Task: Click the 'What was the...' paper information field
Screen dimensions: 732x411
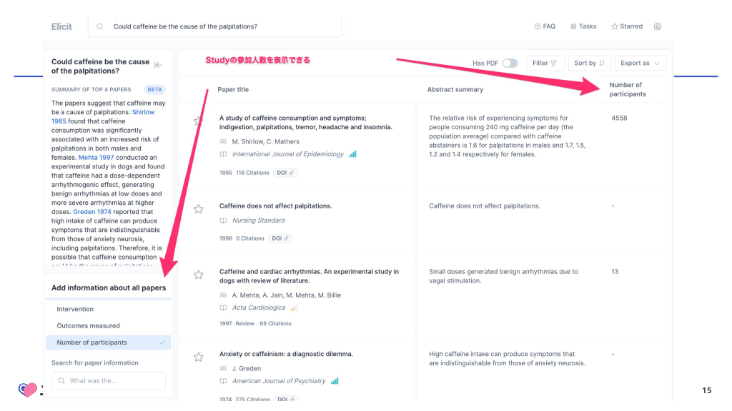Action: pos(109,381)
